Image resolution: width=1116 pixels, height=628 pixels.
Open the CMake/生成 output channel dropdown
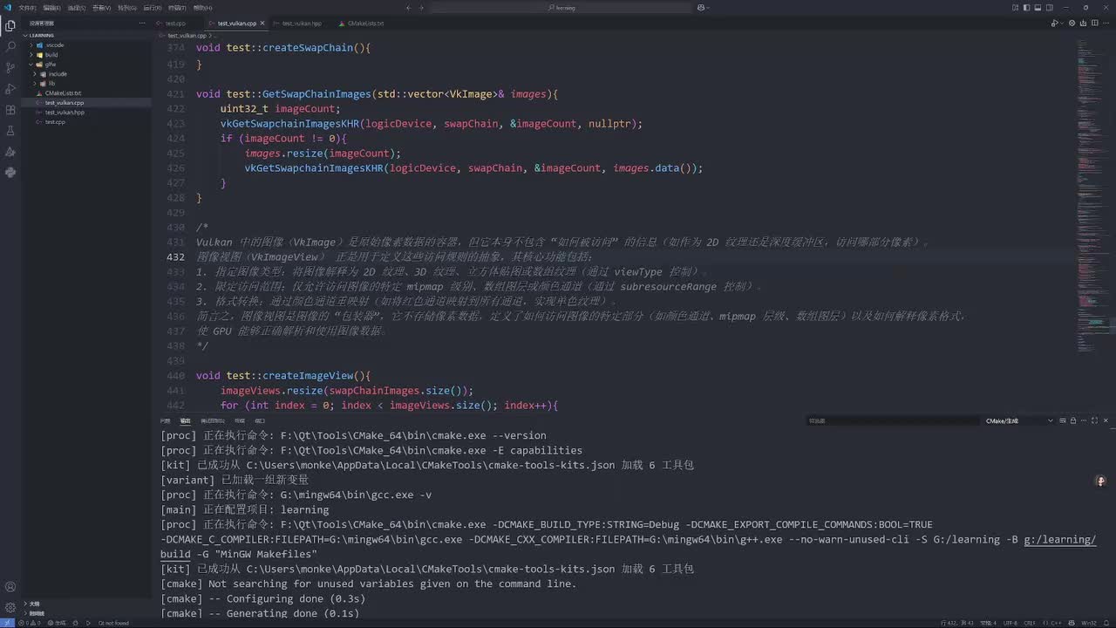1019,421
